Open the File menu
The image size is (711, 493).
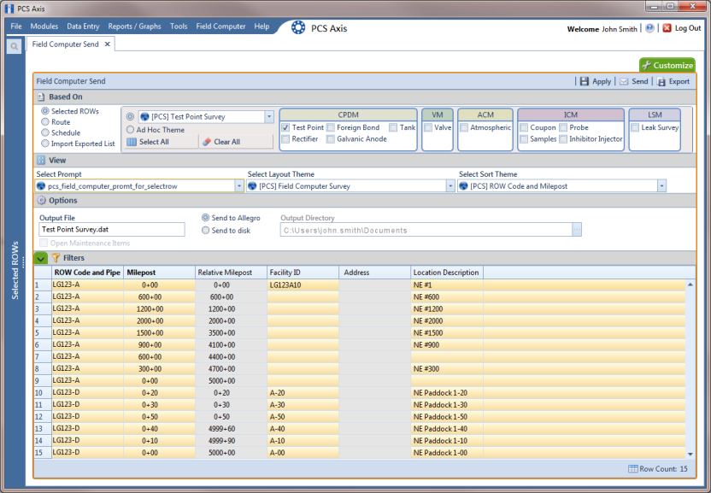16,26
